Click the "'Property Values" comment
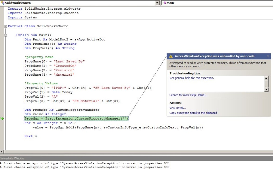The width and height of the screenshot is (273, 169). pos(41,84)
